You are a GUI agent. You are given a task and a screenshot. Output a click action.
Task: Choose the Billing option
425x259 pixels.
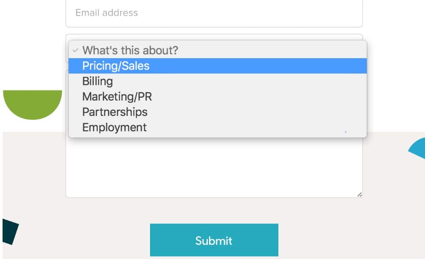click(x=97, y=81)
